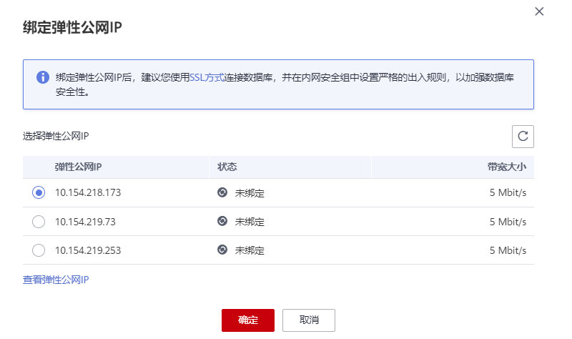Viewport: 572px width, 339px height.
Task: Click the 带宽大小 column header
Action: [x=507, y=167]
